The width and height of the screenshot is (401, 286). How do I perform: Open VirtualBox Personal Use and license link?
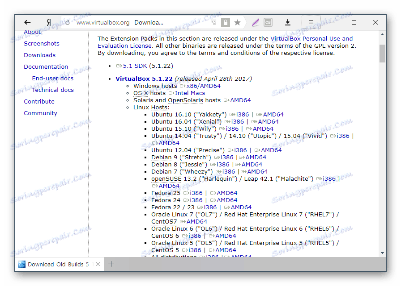(311, 38)
